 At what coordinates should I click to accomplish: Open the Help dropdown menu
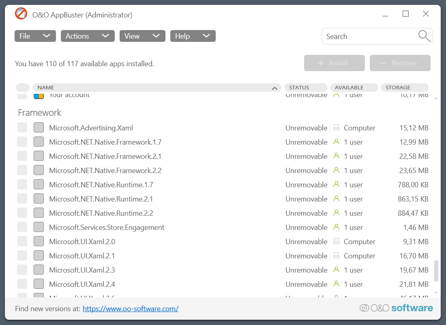[193, 36]
